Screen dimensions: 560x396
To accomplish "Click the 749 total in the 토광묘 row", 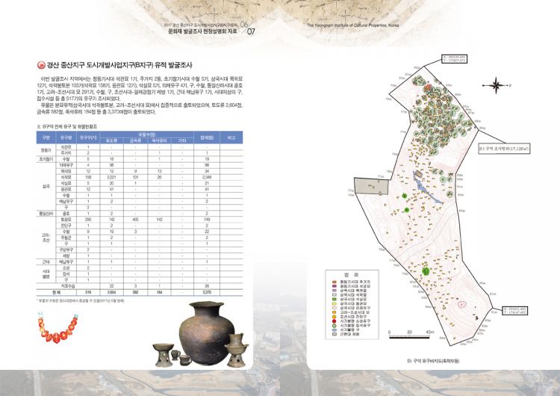I will click(207, 220).
